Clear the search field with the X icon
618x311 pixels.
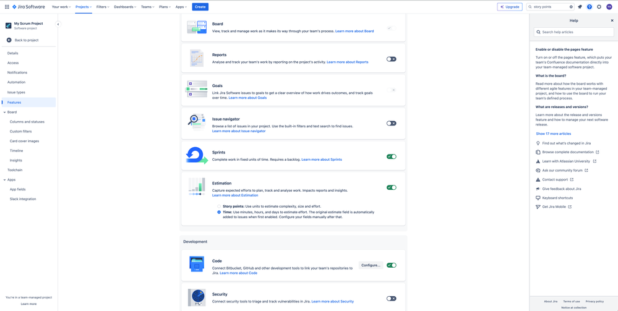[571, 7]
